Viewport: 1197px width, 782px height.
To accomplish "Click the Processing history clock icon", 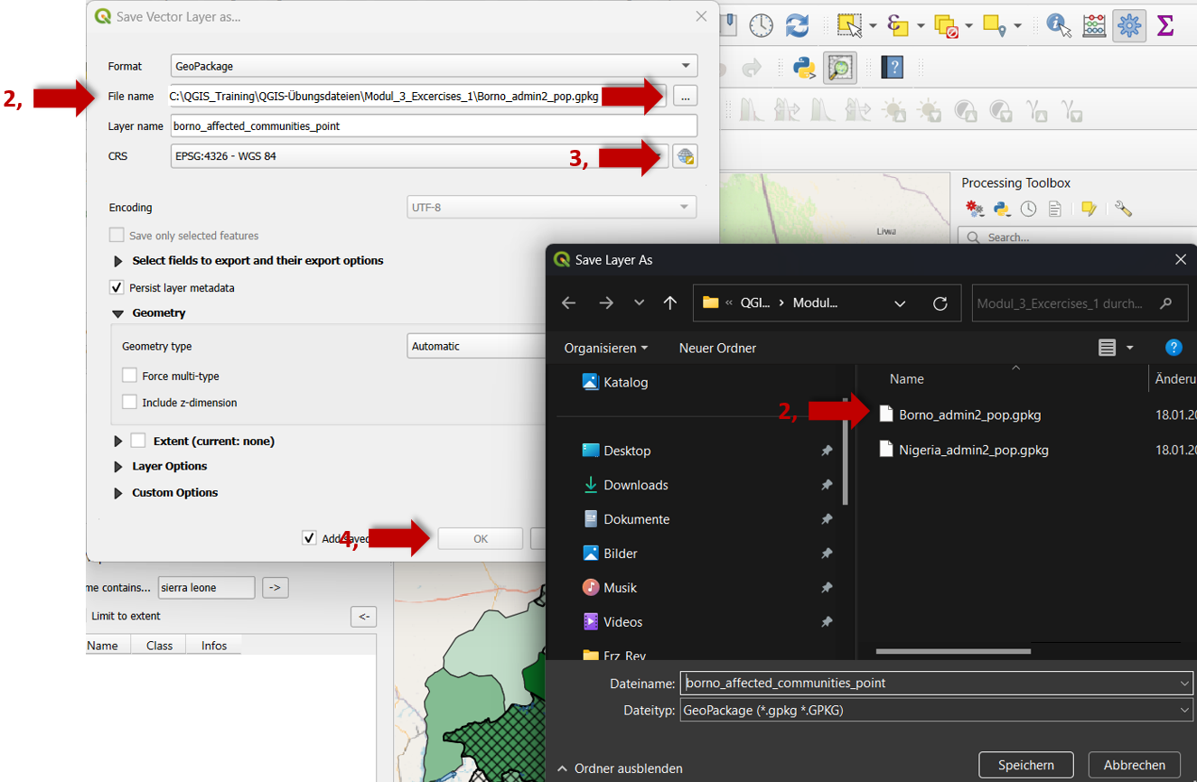I will point(1028,209).
